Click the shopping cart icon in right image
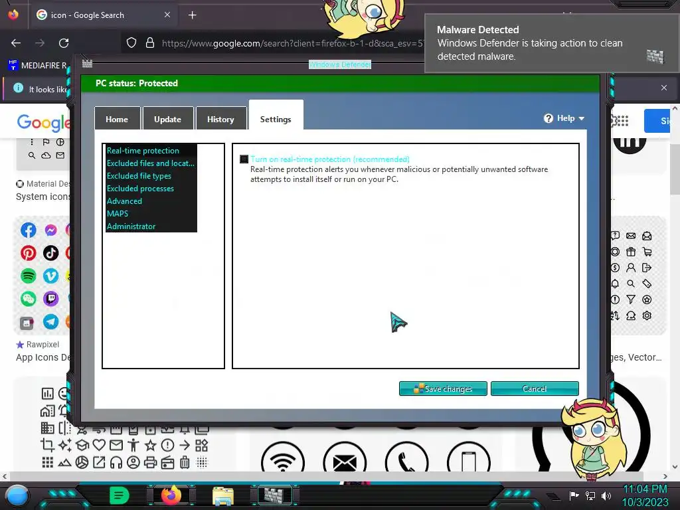This screenshot has height=510, width=680. (647, 252)
